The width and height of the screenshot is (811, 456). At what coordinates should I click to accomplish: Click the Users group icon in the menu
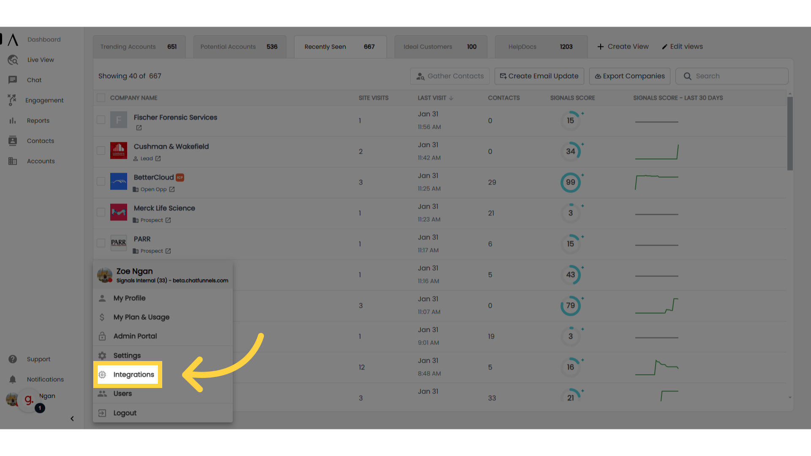(102, 394)
